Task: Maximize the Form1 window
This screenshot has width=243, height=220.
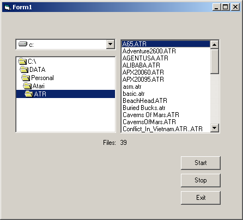Action: point(226,7)
